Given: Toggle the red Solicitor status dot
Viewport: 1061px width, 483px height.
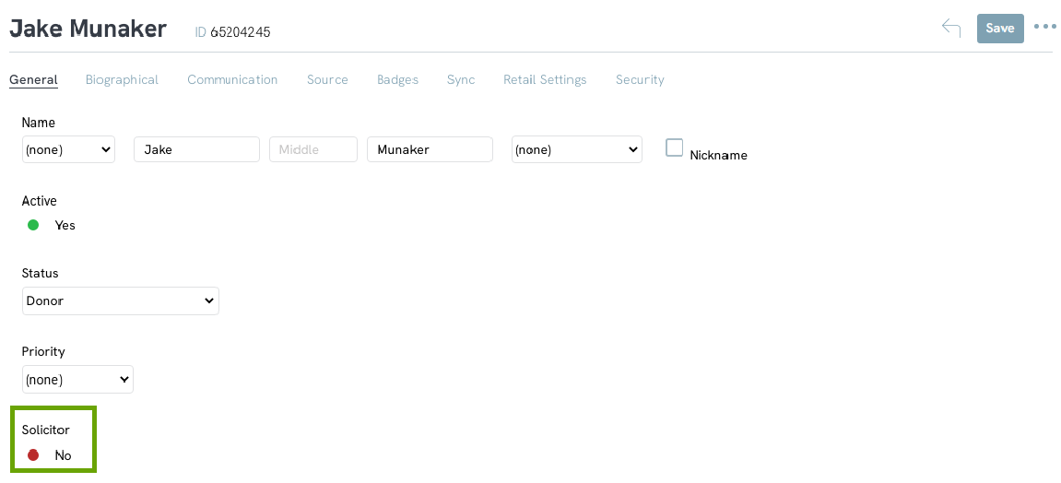Looking at the screenshot, I should click(x=33, y=455).
